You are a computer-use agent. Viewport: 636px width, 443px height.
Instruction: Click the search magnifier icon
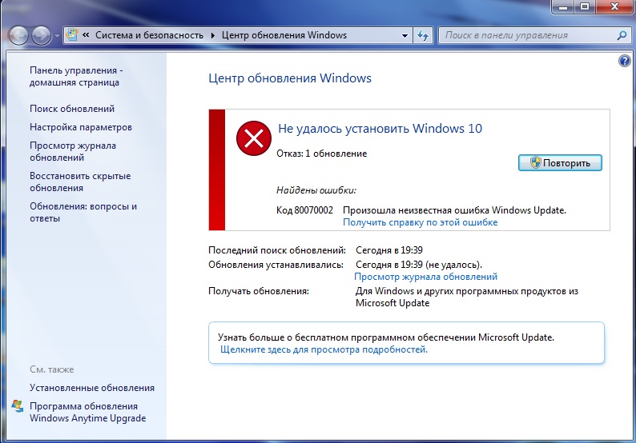[622, 35]
